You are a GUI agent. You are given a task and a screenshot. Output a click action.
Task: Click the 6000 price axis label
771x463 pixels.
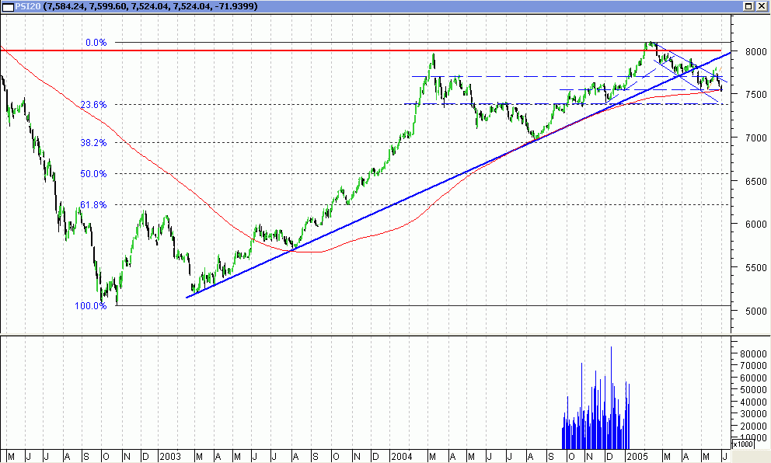coord(755,224)
